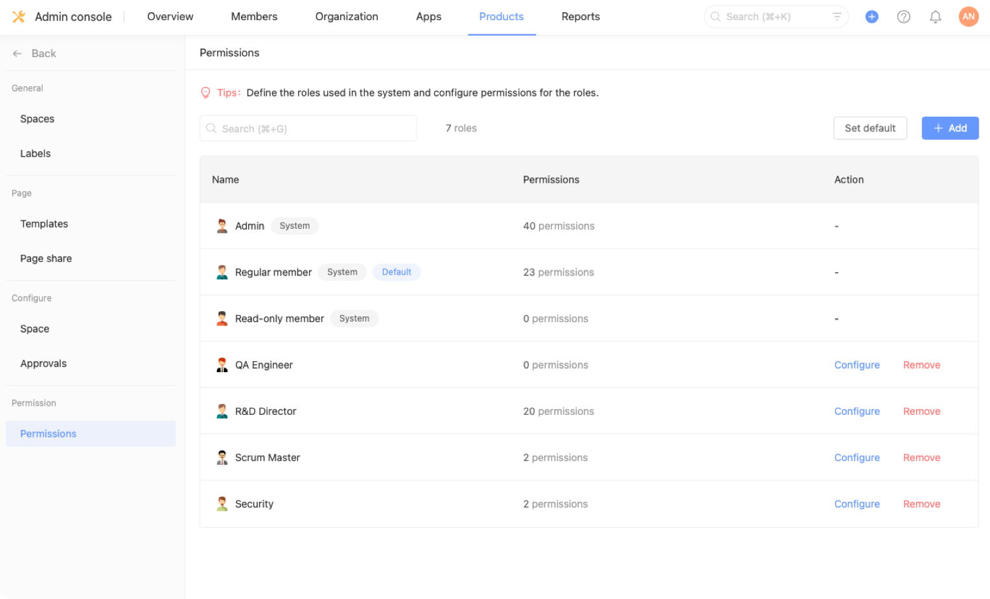Configure the Scrum Master role
The height and width of the screenshot is (599, 990).
(857, 458)
